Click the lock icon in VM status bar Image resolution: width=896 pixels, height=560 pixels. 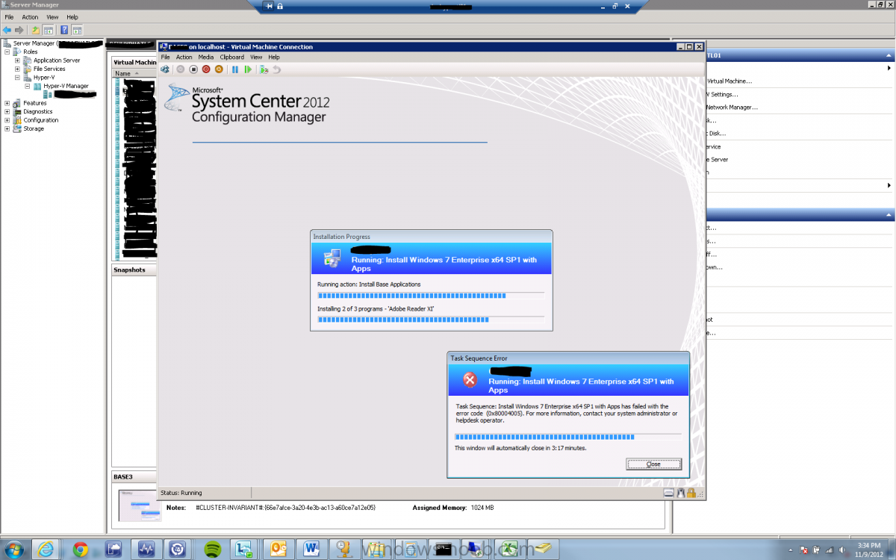pos(691,493)
